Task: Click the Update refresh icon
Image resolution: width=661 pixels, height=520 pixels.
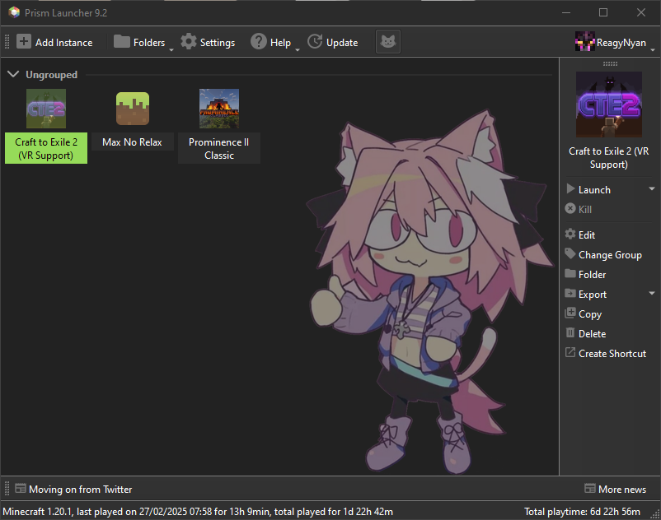Action: (315, 42)
